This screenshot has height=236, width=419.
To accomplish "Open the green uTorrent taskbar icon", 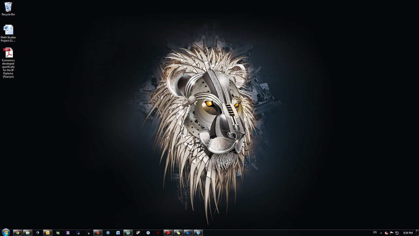I will [x=128, y=233].
